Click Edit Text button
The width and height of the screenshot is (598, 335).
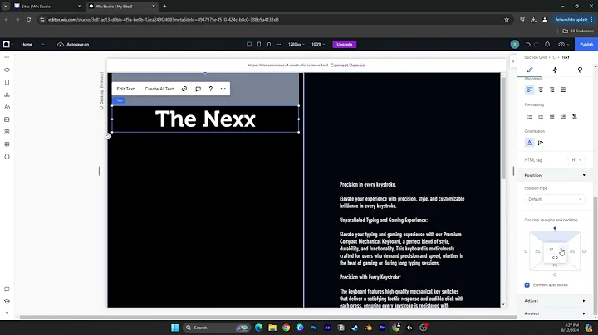coord(125,89)
